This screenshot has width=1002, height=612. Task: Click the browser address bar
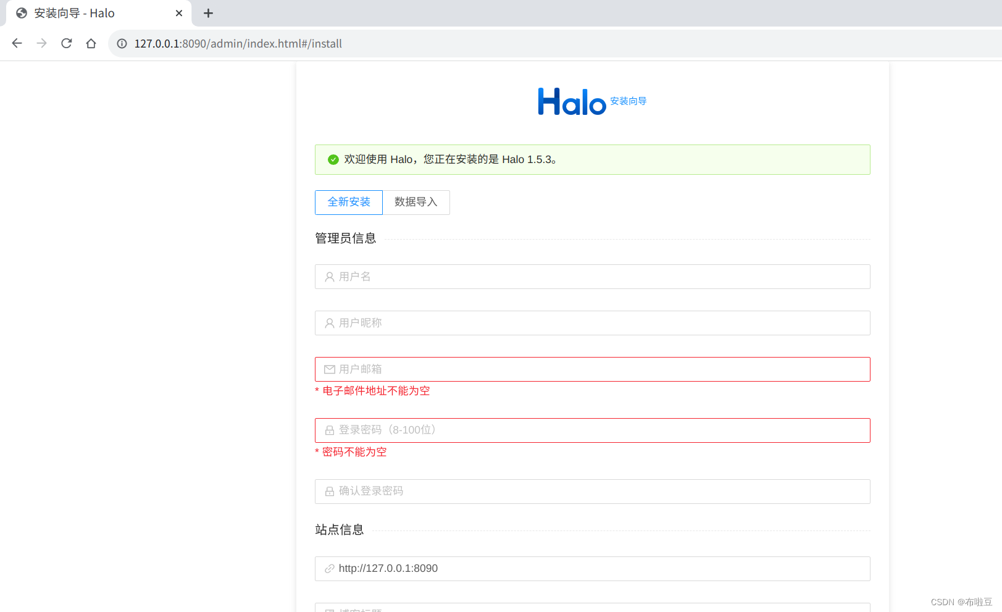(x=370, y=43)
